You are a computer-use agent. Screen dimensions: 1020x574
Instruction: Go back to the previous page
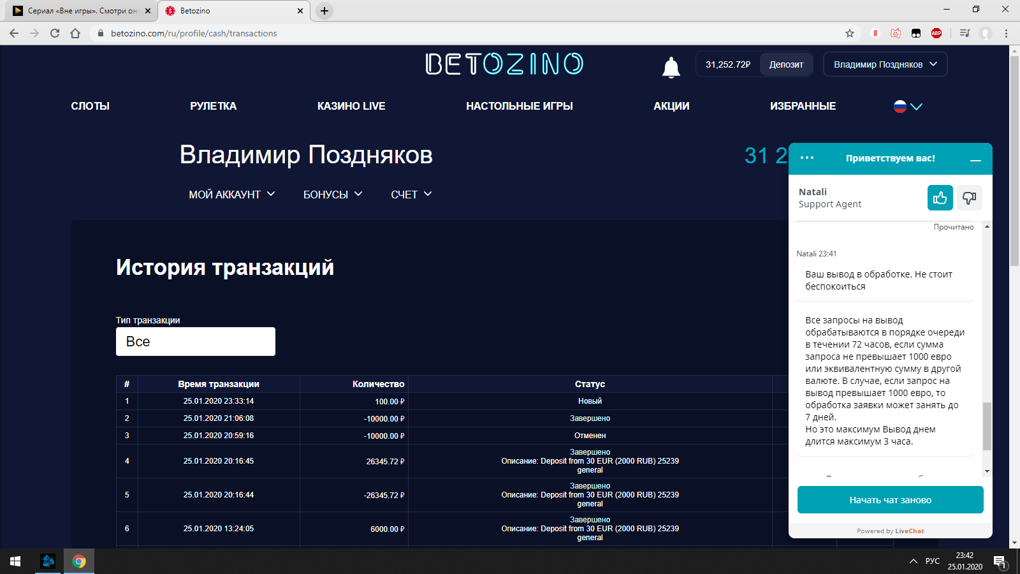[14, 33]
